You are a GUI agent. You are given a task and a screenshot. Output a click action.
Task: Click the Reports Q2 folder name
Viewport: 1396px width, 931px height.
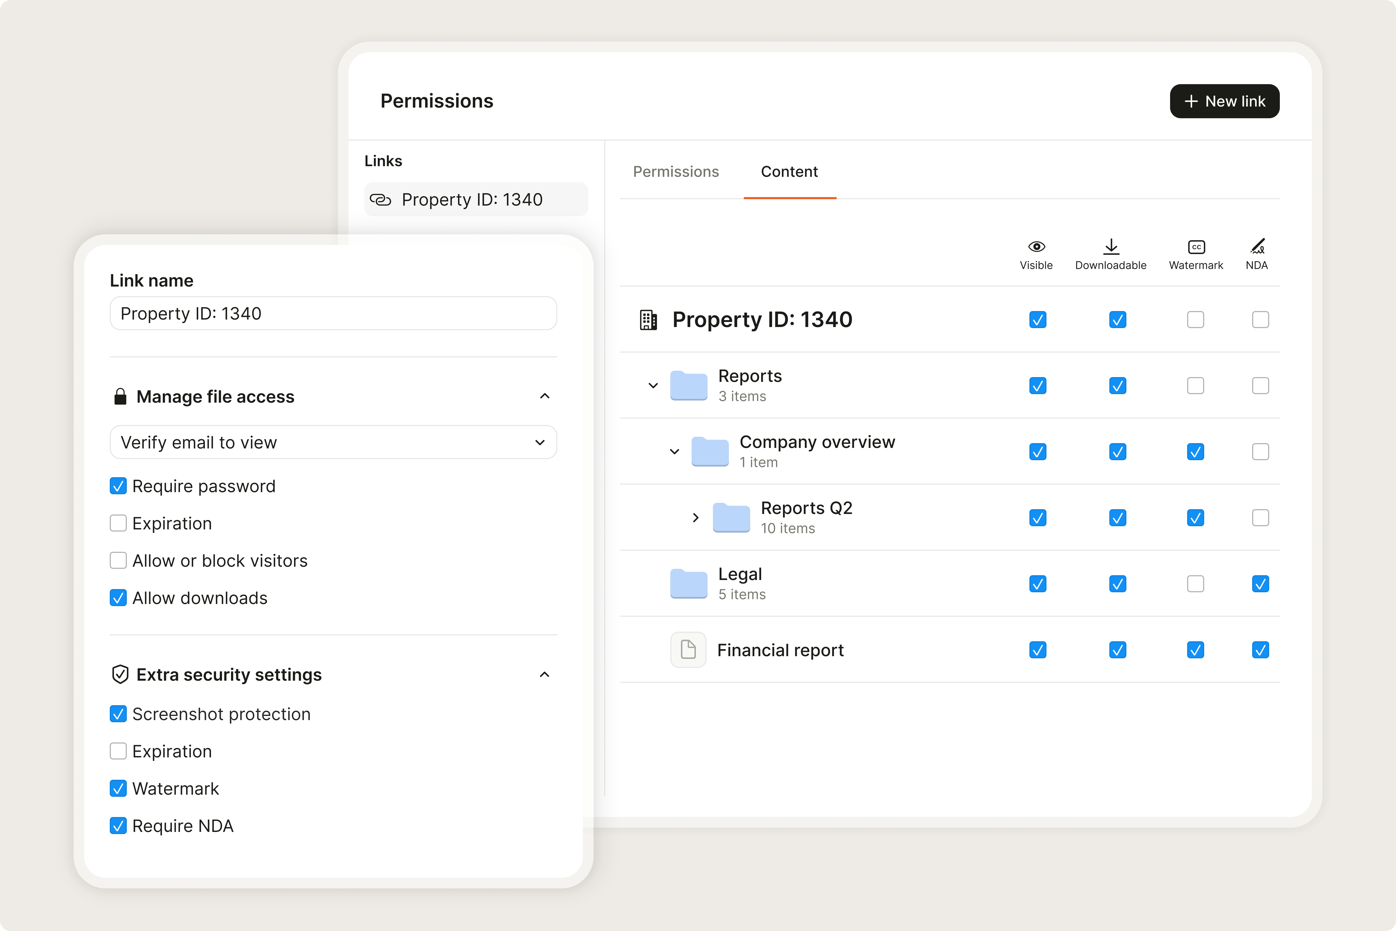(806, 508)
